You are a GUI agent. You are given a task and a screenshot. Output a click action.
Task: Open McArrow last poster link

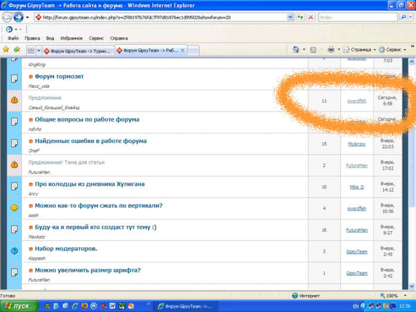pos(357,144)
